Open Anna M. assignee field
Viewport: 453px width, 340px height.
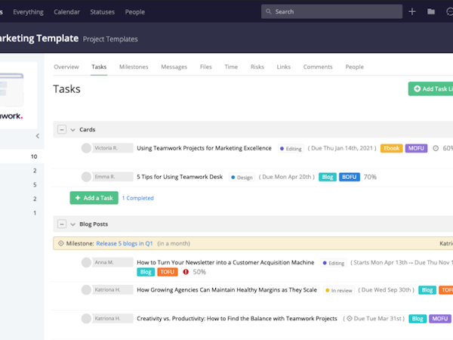(112, 262)
